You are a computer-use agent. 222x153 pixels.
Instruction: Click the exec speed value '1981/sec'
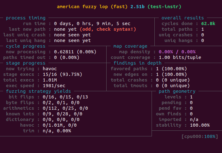(54, 86)
